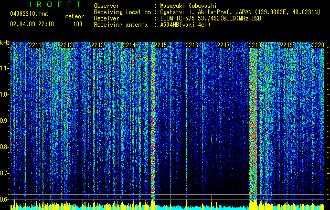
Task: Click the wide bright echo band below 2218
Action: click(253, 124)
